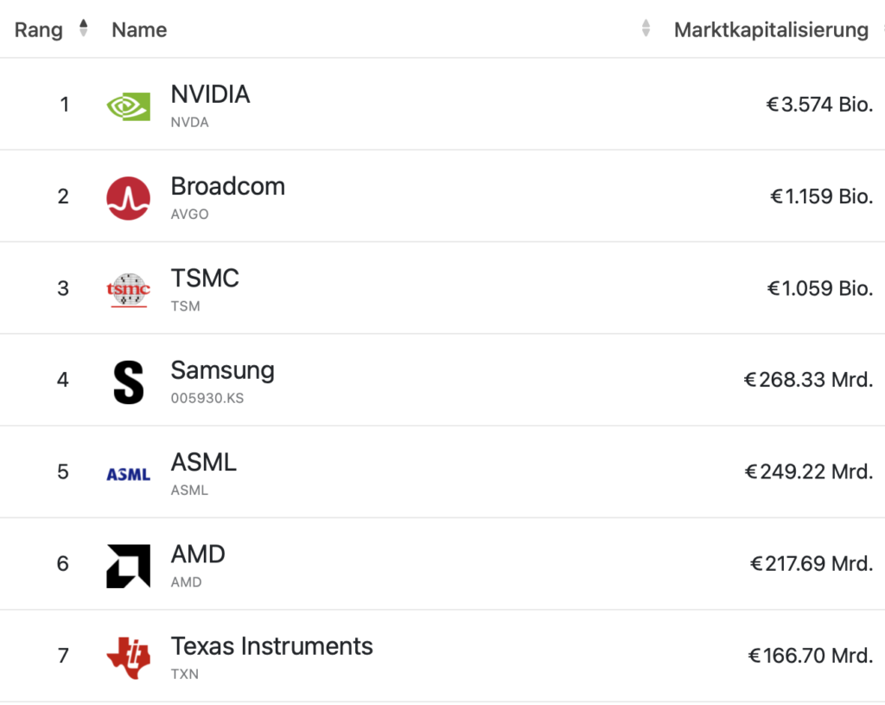Screen dimensions: 885x705
Task: Open the TSMC logo icon
Action: click(128, 290)
